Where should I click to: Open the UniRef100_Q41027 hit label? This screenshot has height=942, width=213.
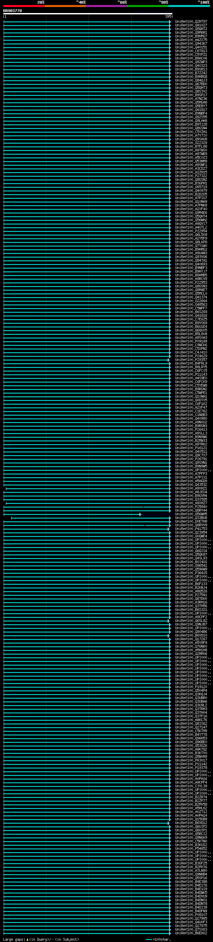191,25
